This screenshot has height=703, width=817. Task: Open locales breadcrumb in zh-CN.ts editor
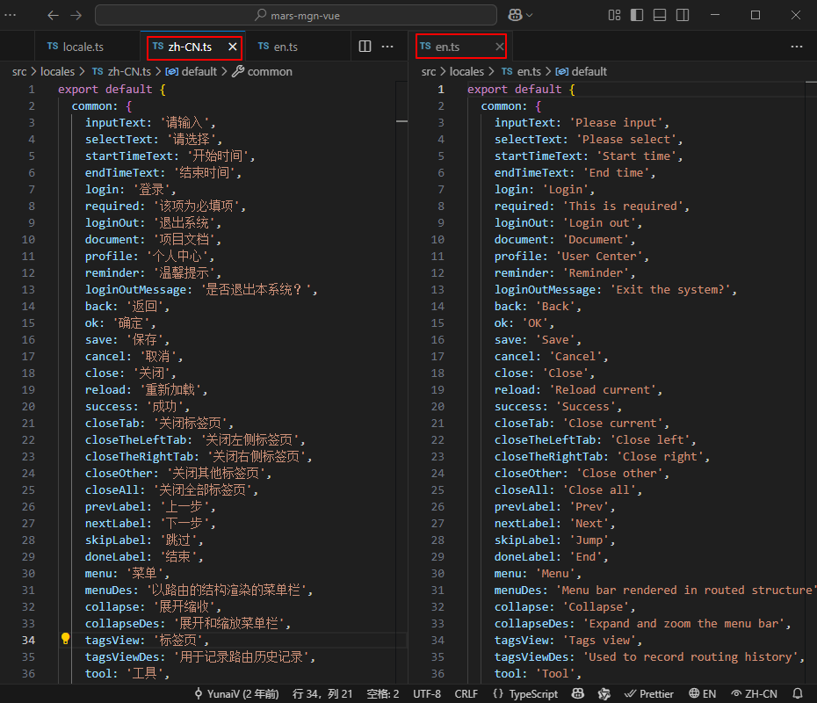pyautogui.click(x=57, y=71)
